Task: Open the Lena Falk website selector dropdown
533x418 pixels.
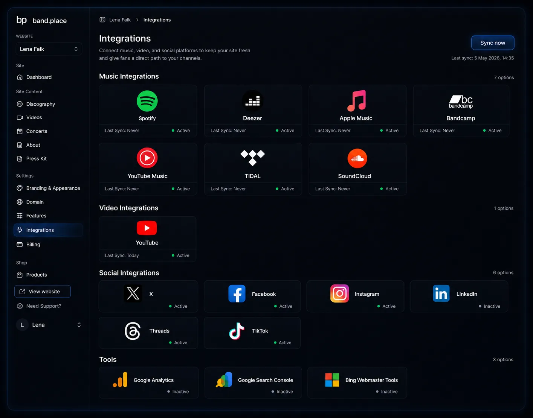Action: [x=49, y=49]
